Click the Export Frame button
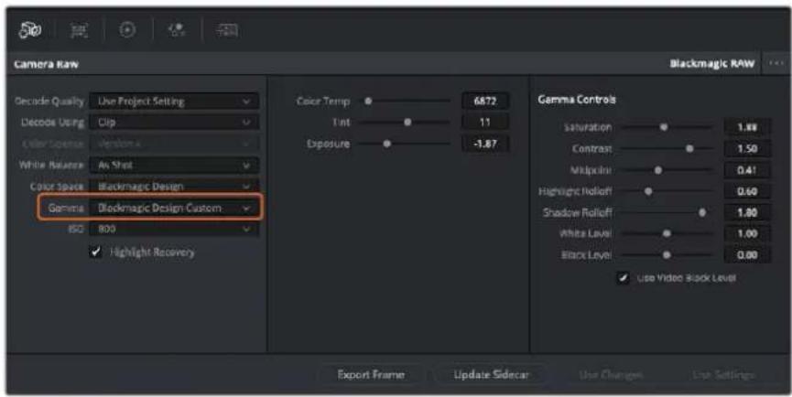Image resolution: width=792 pixels, height=397 pixels. tap(371, 375)
